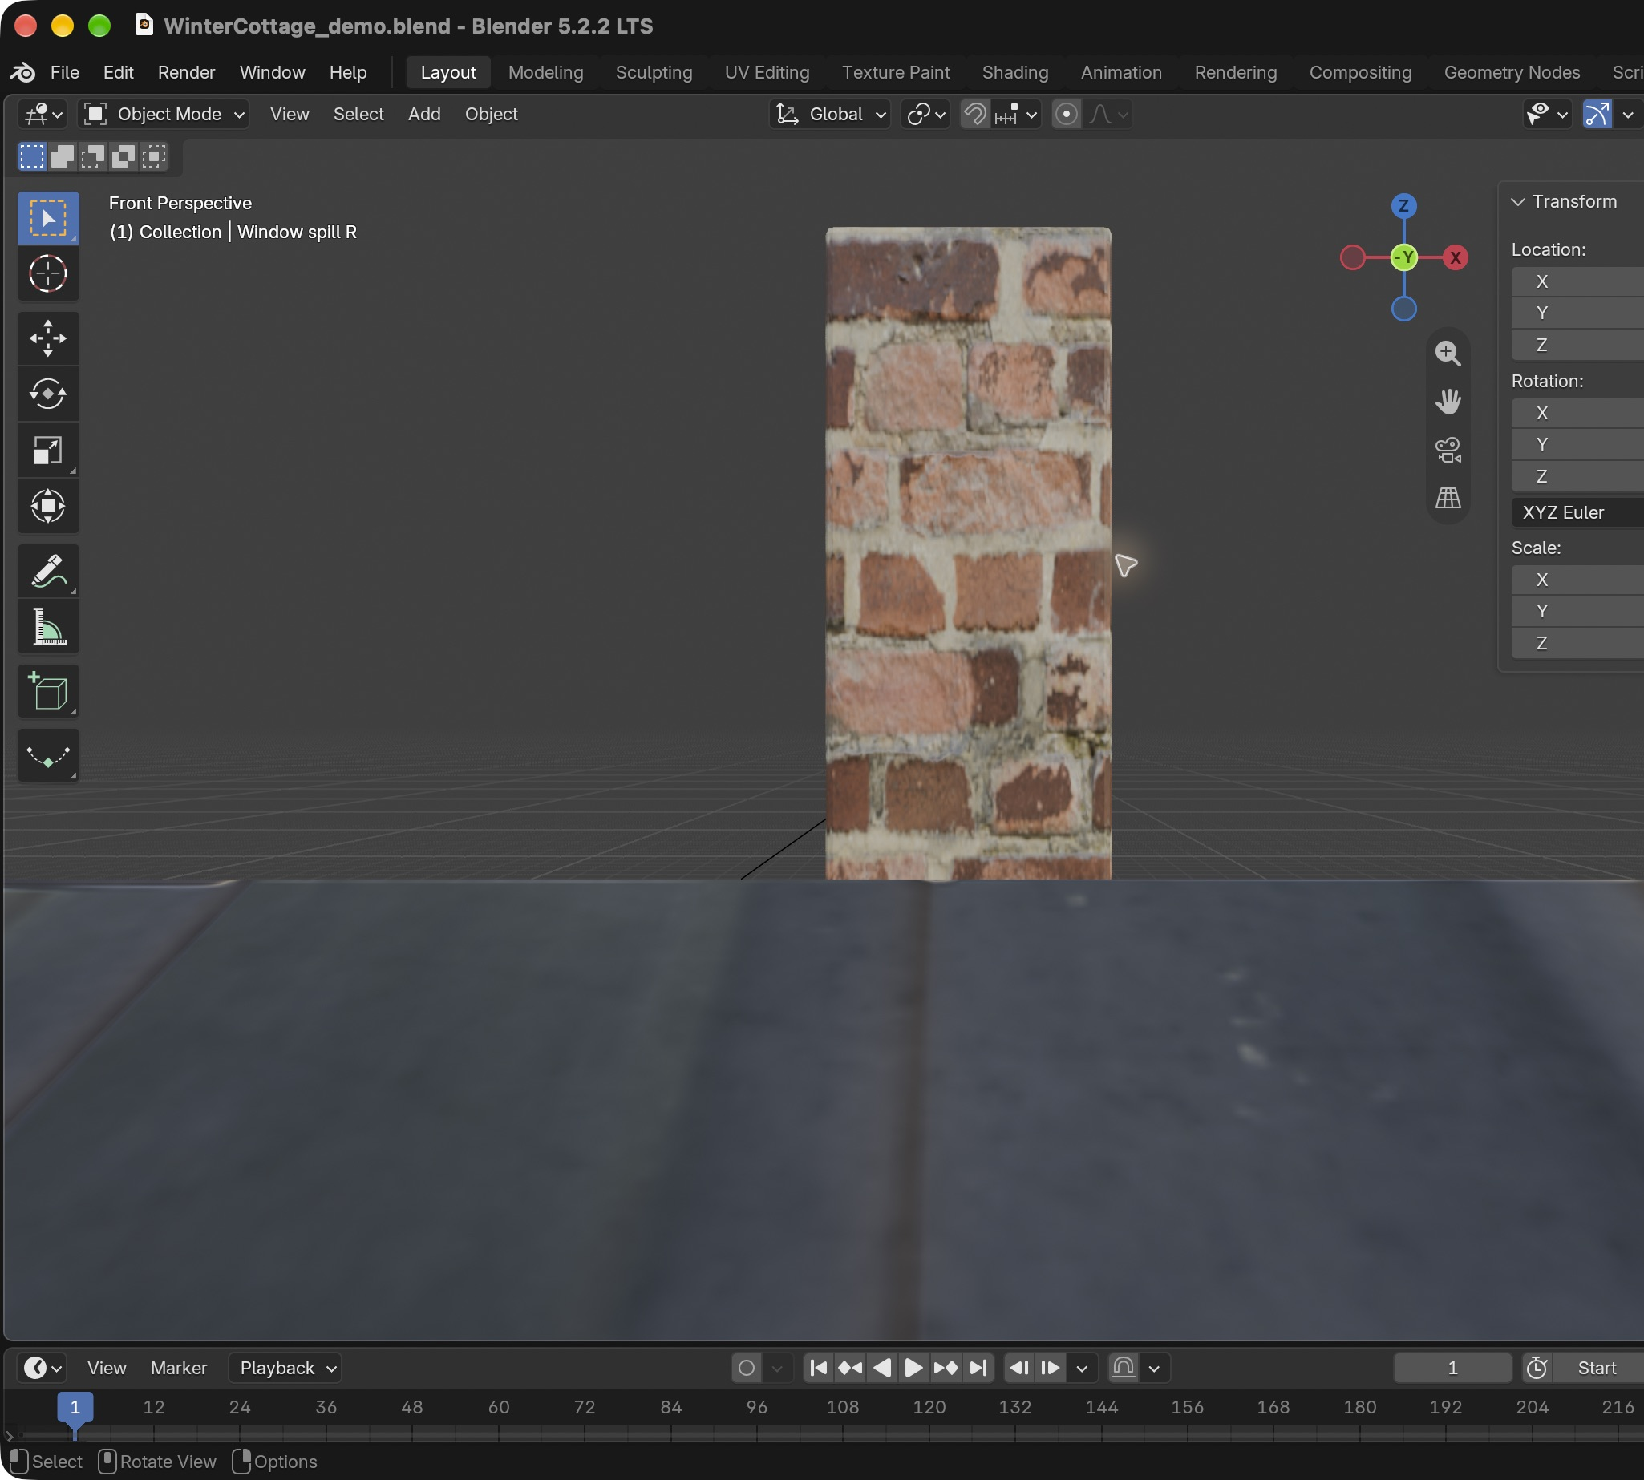Open the viewport Object menu

[x=492, y=114]
